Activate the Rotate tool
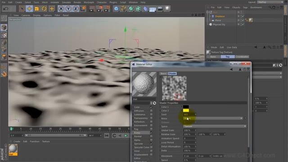The width and height of the screenshot is (288, 162). click(x=44, y=9)
